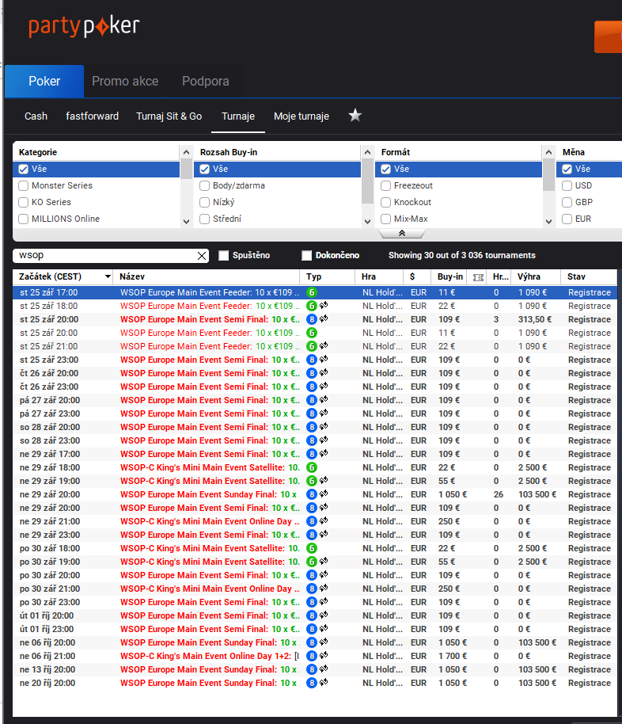Tick the KO Series checkbox
The height and width of the screenshot is (724, 622).
(23, 202)
